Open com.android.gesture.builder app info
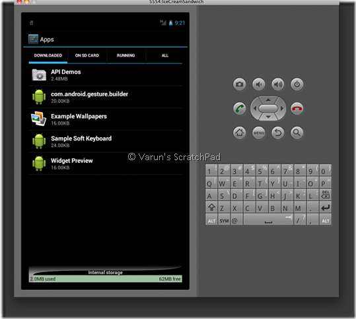The height and width of the screenshot is (319, 356). [106, 97]
